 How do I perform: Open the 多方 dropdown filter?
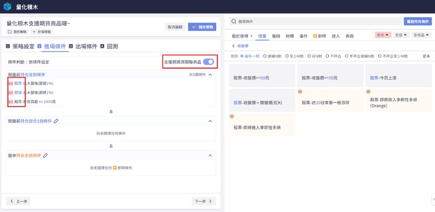click(383, 35)
